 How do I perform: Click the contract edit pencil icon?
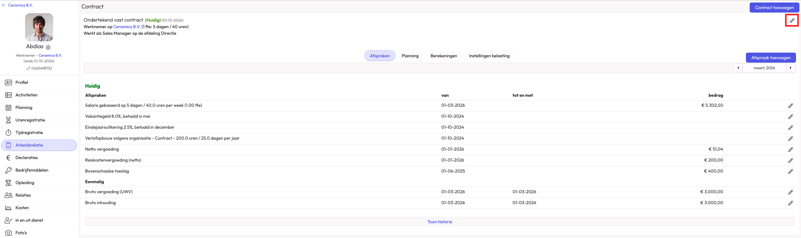[x=792, y=20]
